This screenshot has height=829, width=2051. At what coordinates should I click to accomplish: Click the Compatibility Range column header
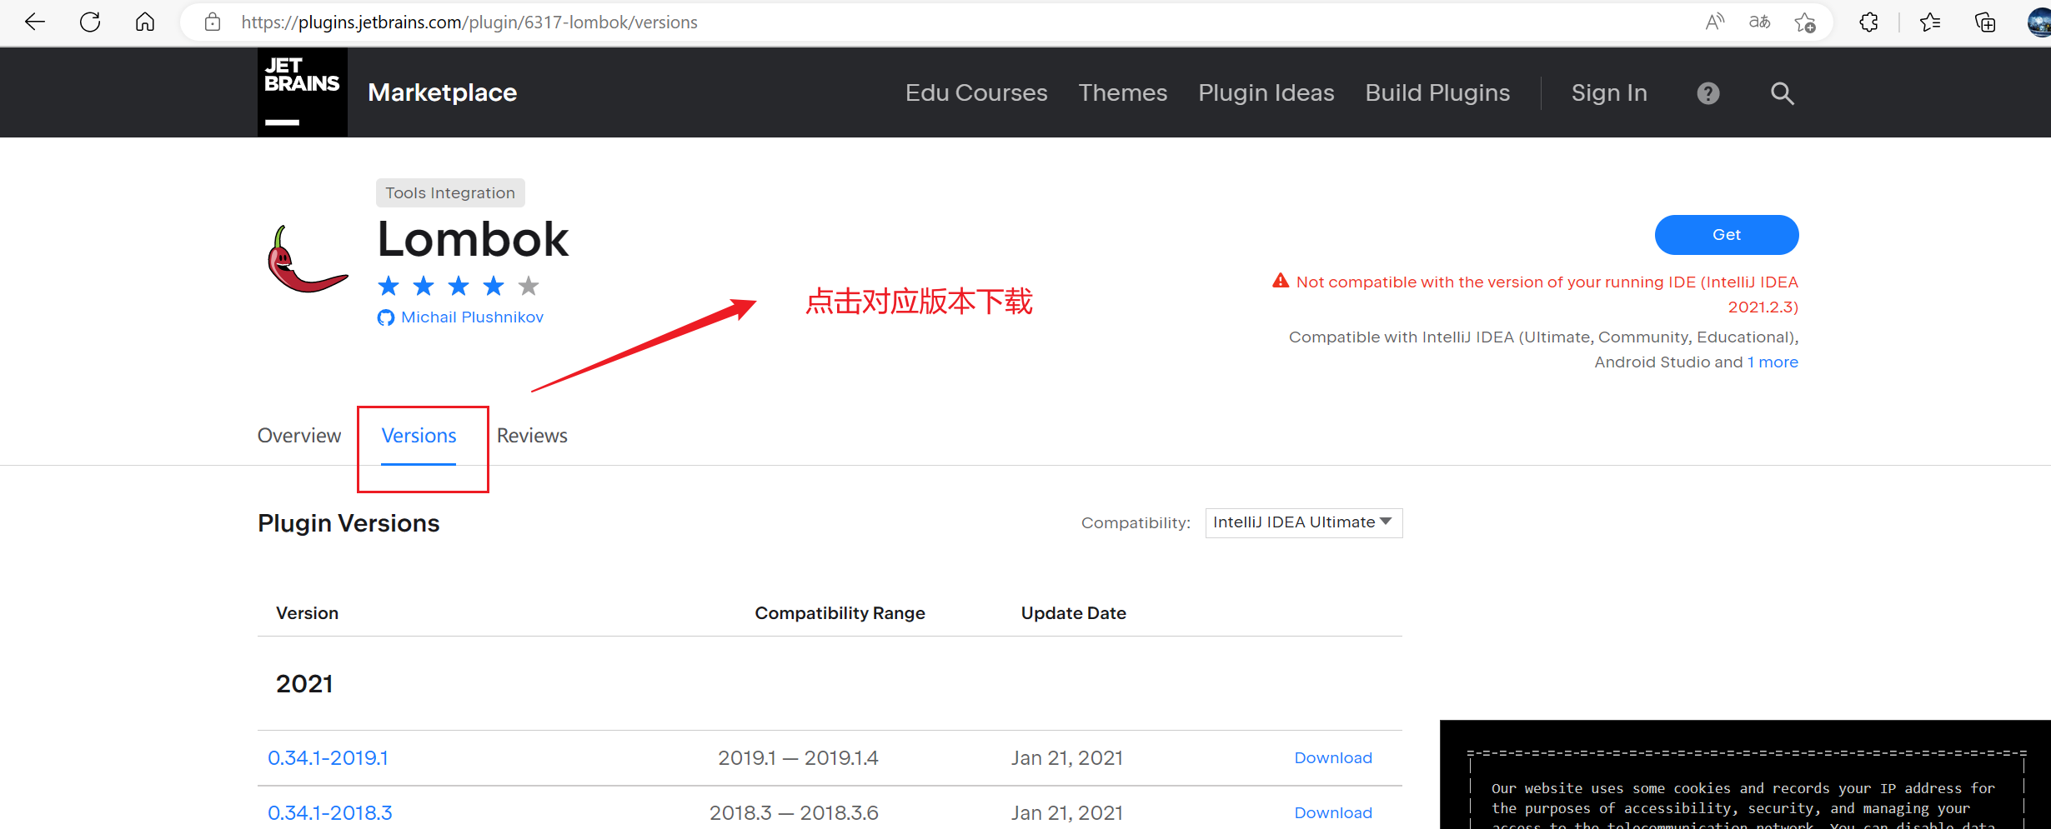point(840,613)
